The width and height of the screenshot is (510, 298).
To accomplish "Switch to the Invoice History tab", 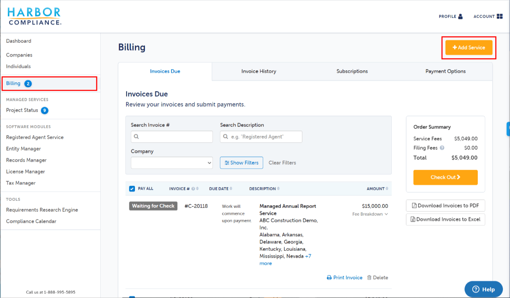I will pyautogui.click(x=259, y=72).
